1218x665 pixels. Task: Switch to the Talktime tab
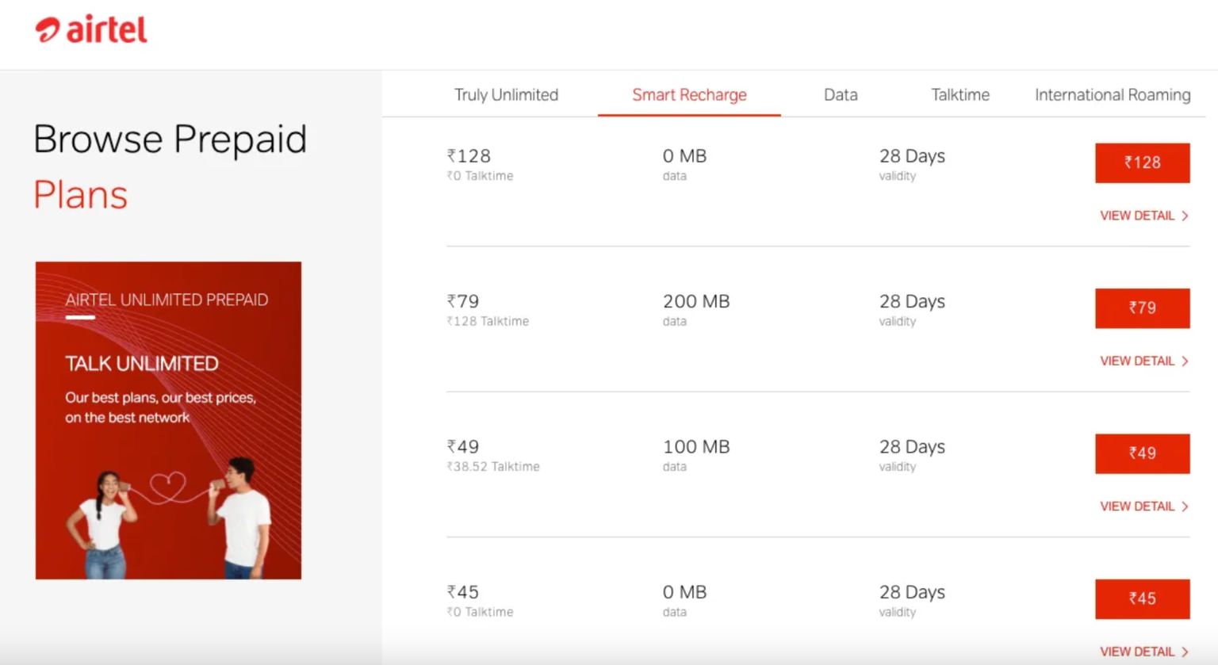[x=959, y=94]
